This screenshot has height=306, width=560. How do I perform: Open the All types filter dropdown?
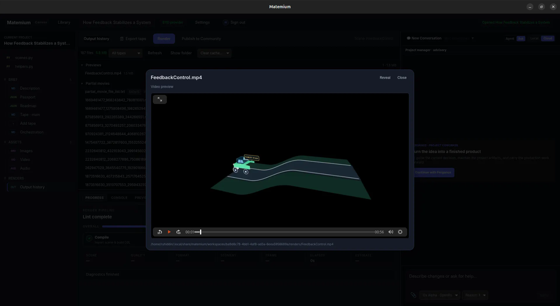[126, 53]
